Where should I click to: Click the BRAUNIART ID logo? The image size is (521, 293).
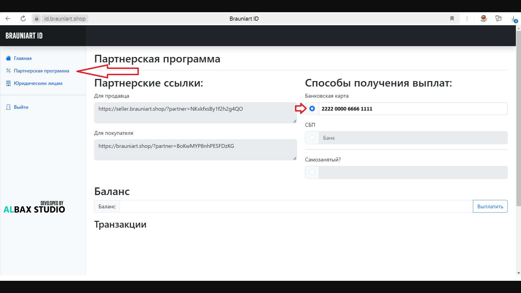[x=24, y=36]
